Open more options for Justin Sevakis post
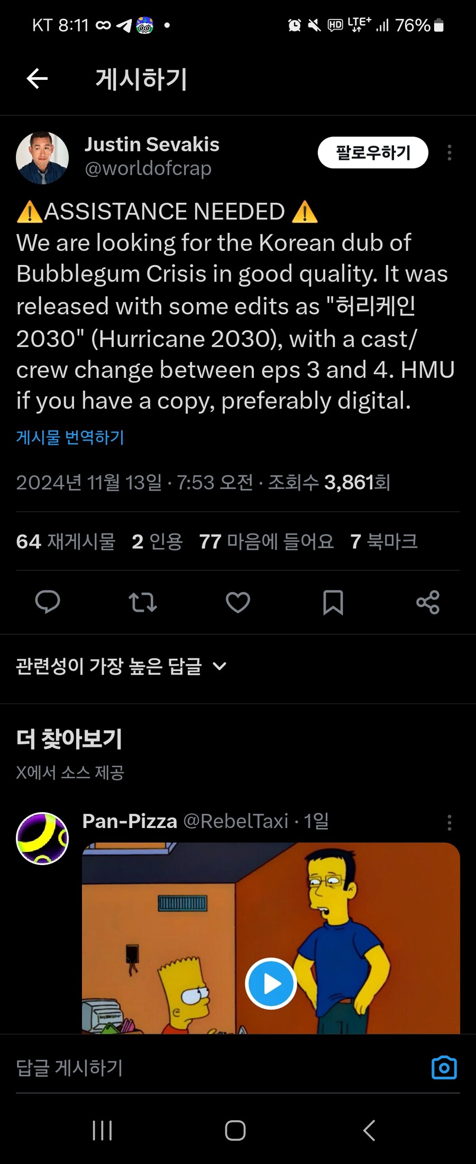The image size is (476, 1164). [450, 153]
